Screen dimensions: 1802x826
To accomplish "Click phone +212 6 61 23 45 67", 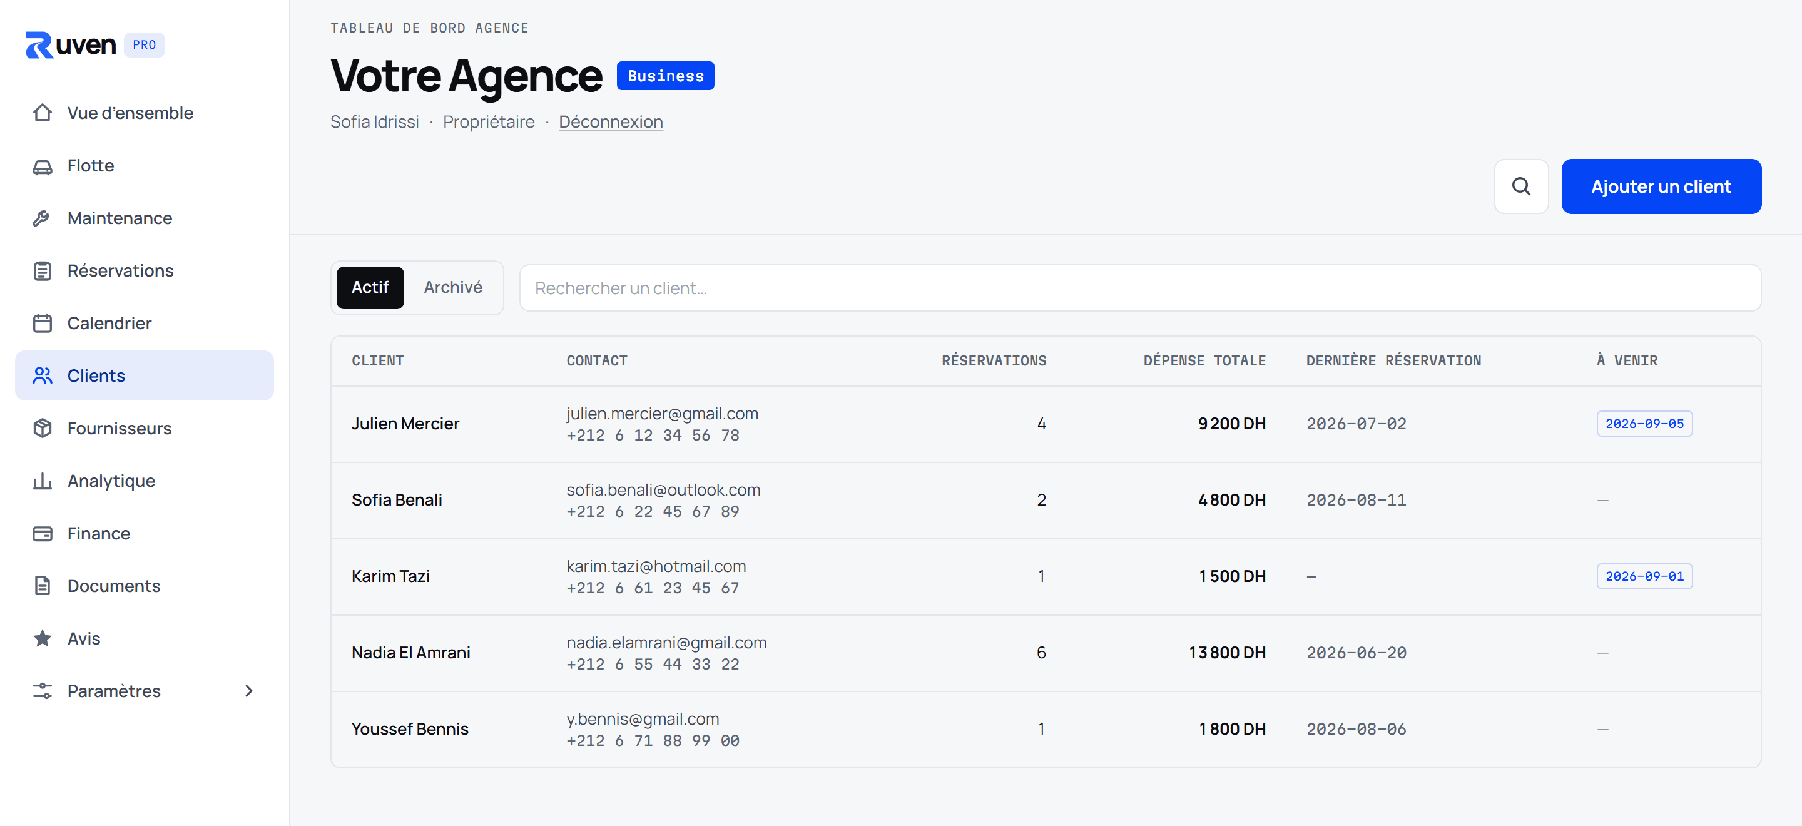I will pyautogui.click(x=652, y=588).
